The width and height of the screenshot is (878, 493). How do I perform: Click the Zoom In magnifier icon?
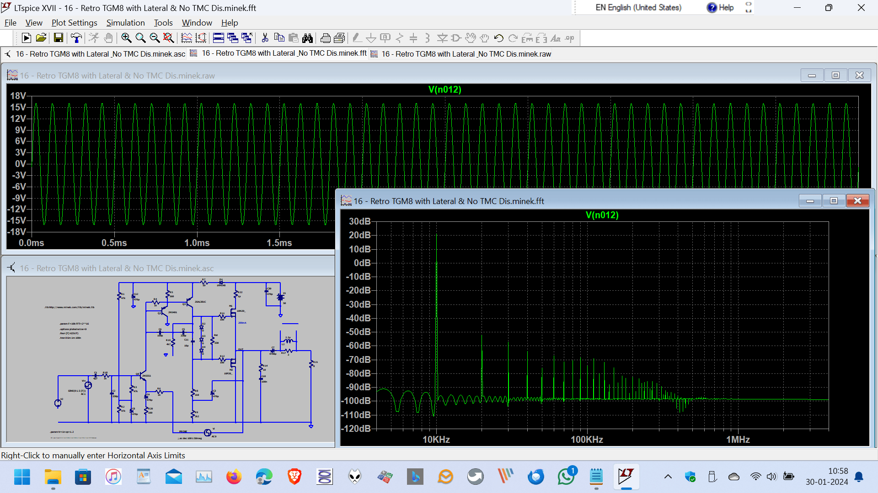(126, 38)
